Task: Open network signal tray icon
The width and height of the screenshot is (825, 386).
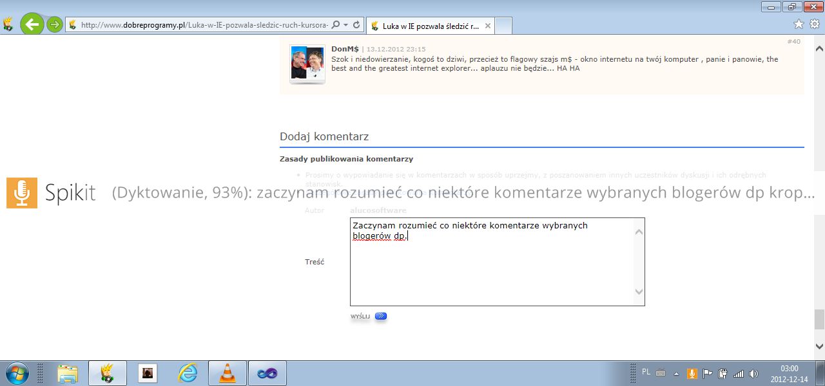Action: click(x=739, y=373)
